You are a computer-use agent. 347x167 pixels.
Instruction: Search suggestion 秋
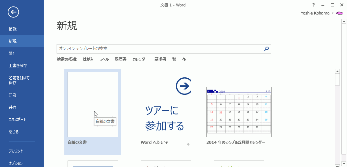[174, 59]
